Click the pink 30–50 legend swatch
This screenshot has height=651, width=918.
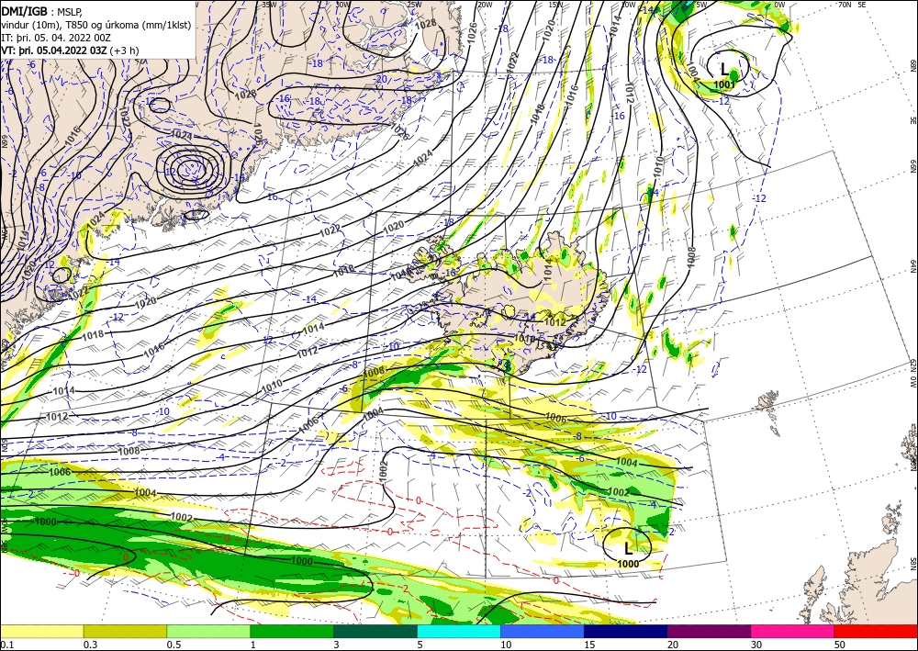(792, 631)
